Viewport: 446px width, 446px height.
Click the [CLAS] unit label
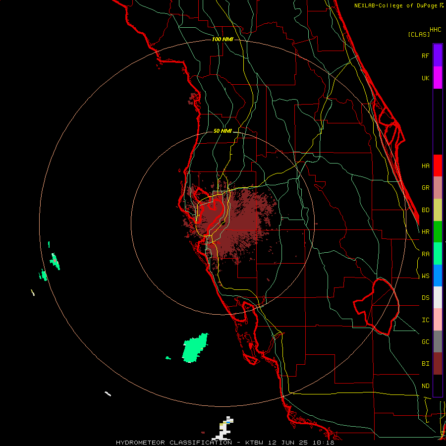pos(419,34)
